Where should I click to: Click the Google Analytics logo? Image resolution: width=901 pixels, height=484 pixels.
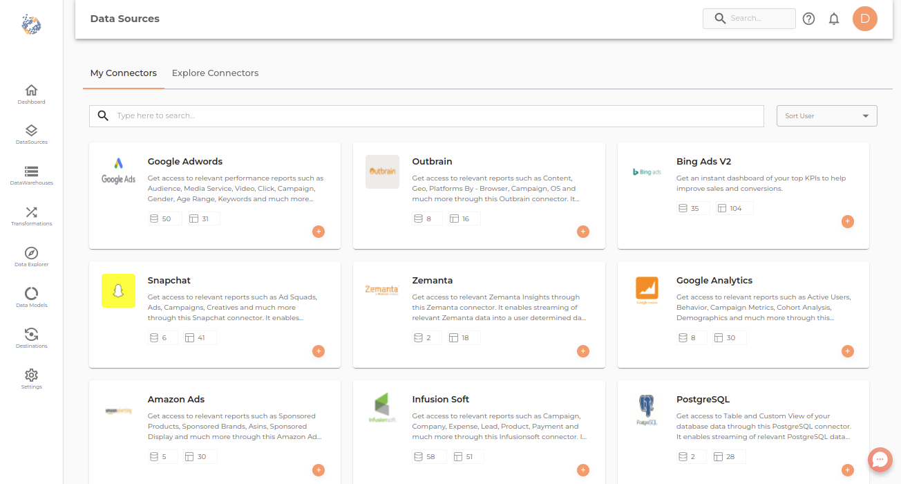[x=647, y=290]
